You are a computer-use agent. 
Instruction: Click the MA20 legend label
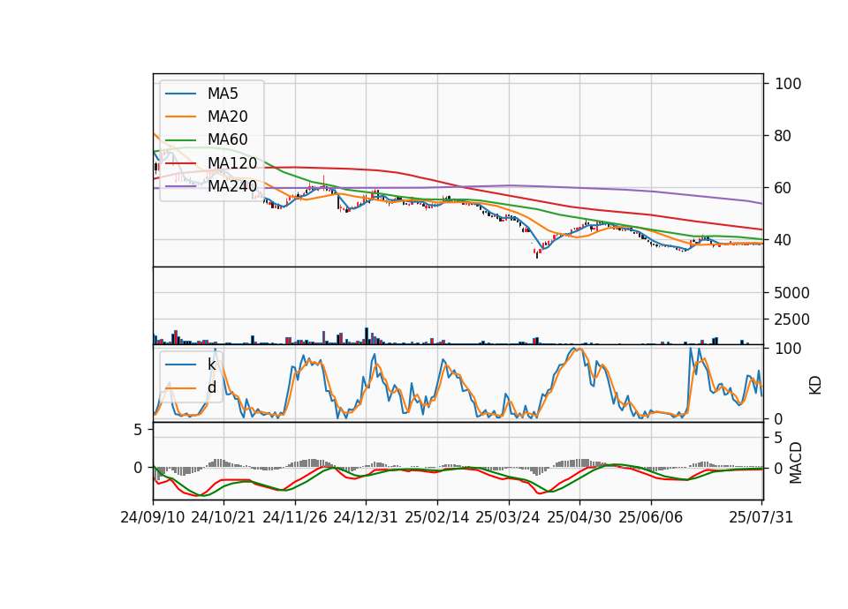point(227,117)
